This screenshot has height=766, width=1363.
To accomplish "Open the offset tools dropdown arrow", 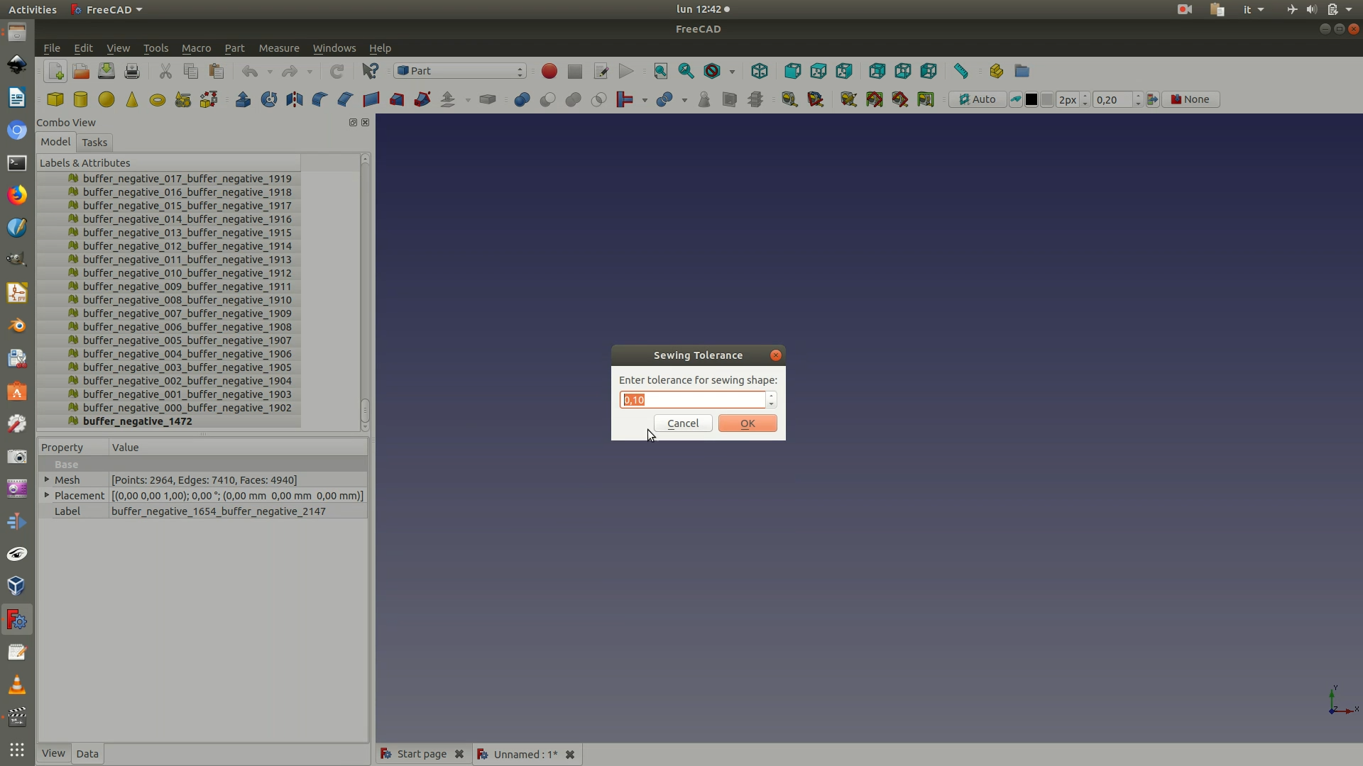I will pyautogui.click(x=468, y=100).
